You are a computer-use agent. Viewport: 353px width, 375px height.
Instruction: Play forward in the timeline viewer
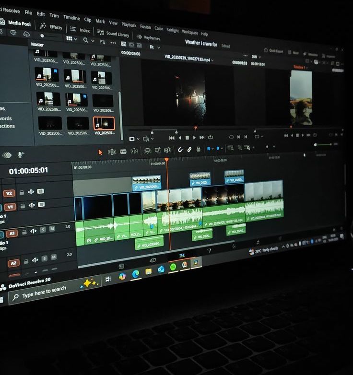[303, 135]
